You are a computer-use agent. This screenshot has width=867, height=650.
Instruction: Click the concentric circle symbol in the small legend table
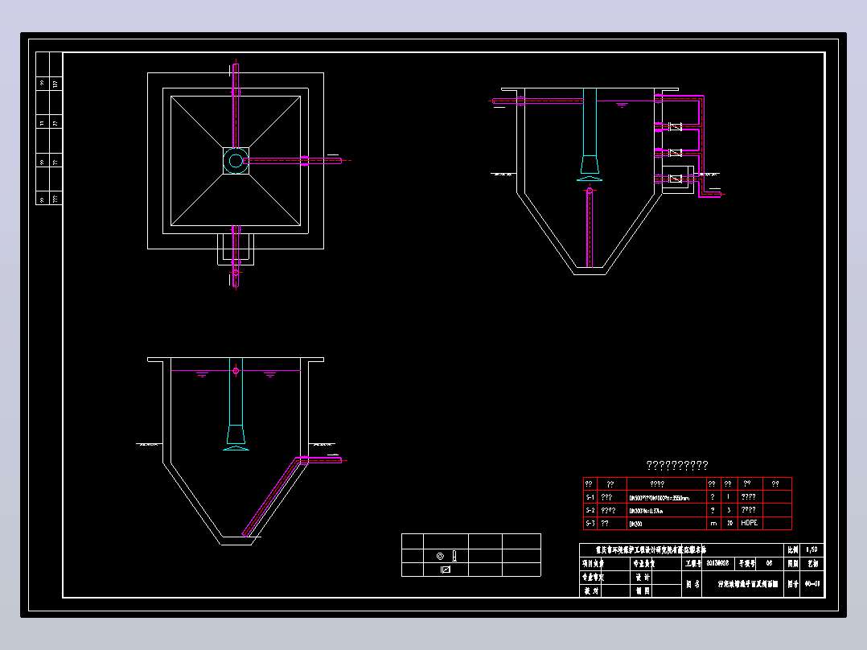(x=440, y=556)
